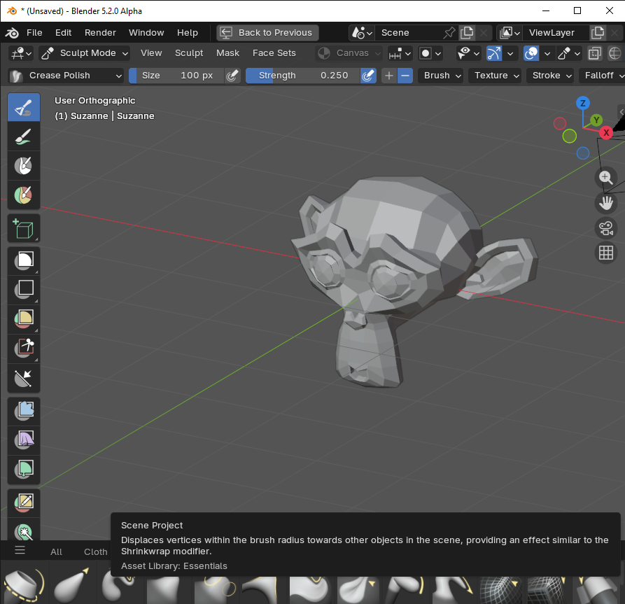The width and height of the screenshot is (625, 604).
Task: Select the Box Hide tool
Action: tap(24, 290)
